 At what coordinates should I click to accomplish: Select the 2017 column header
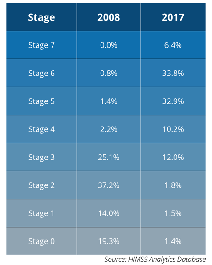pos(173,17)
